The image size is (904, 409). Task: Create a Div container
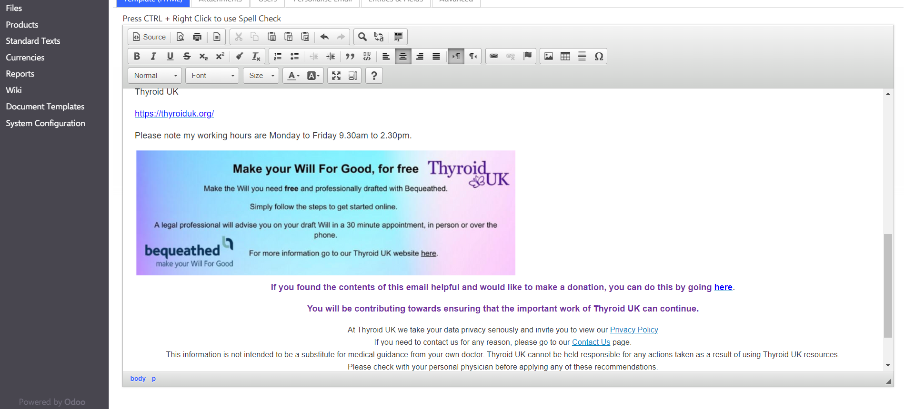click(x=367, y=56)
